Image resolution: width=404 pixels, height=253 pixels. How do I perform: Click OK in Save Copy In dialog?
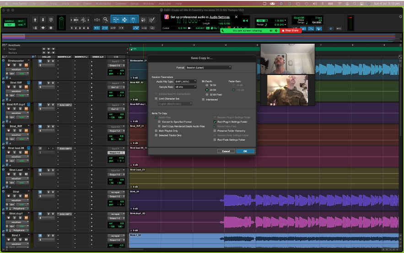[x=245, y=151]
